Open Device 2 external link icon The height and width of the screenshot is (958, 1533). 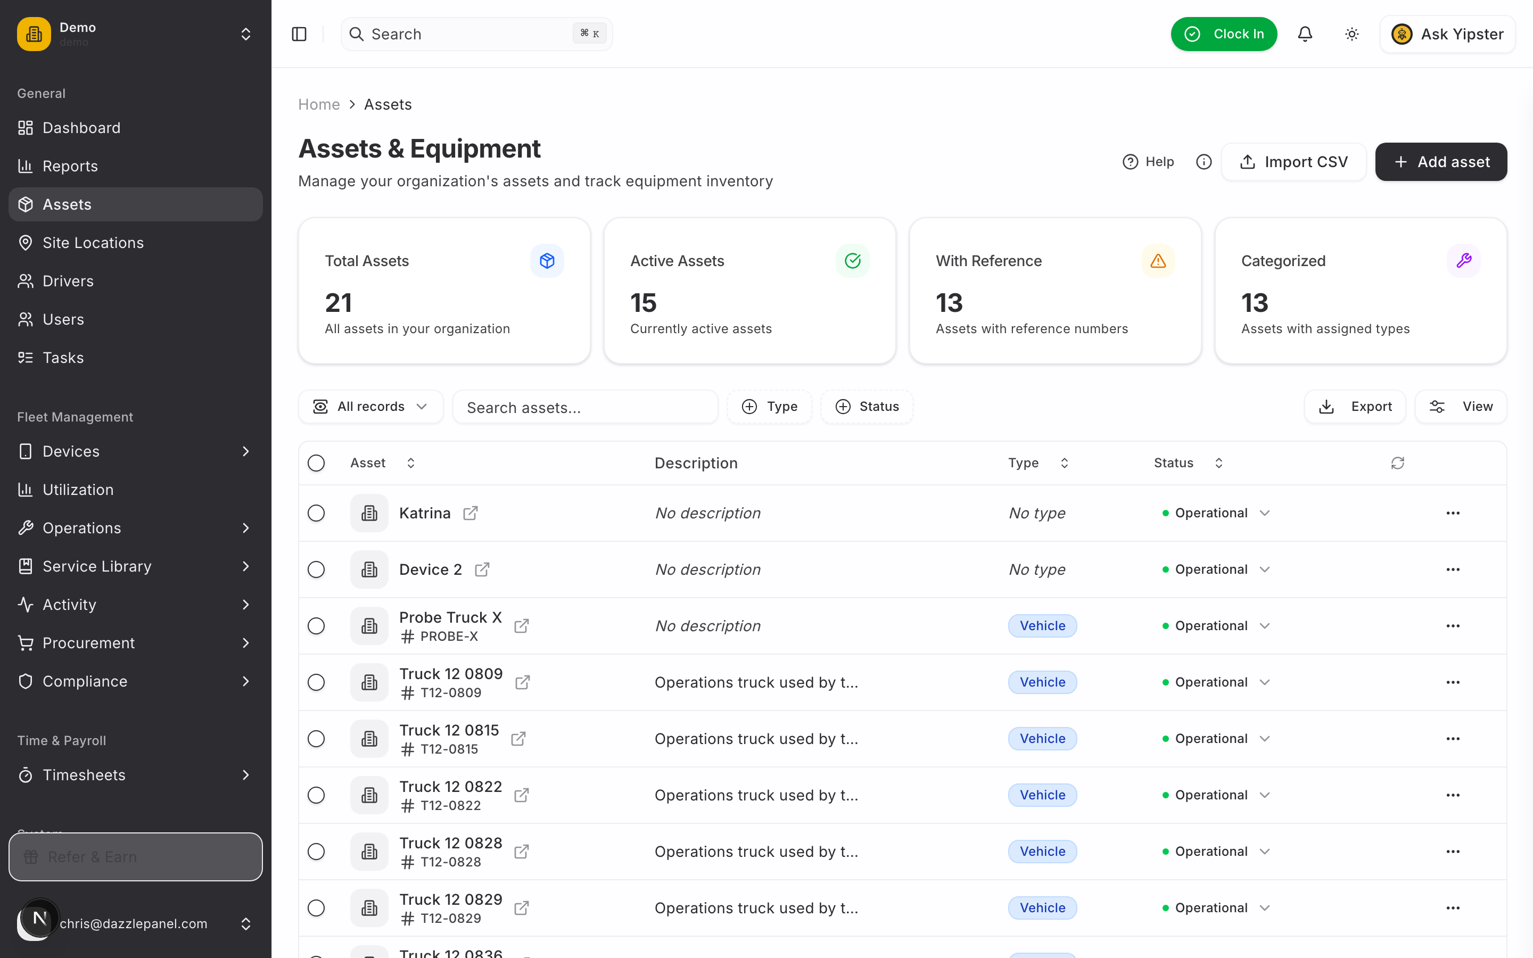coord(482,569)
